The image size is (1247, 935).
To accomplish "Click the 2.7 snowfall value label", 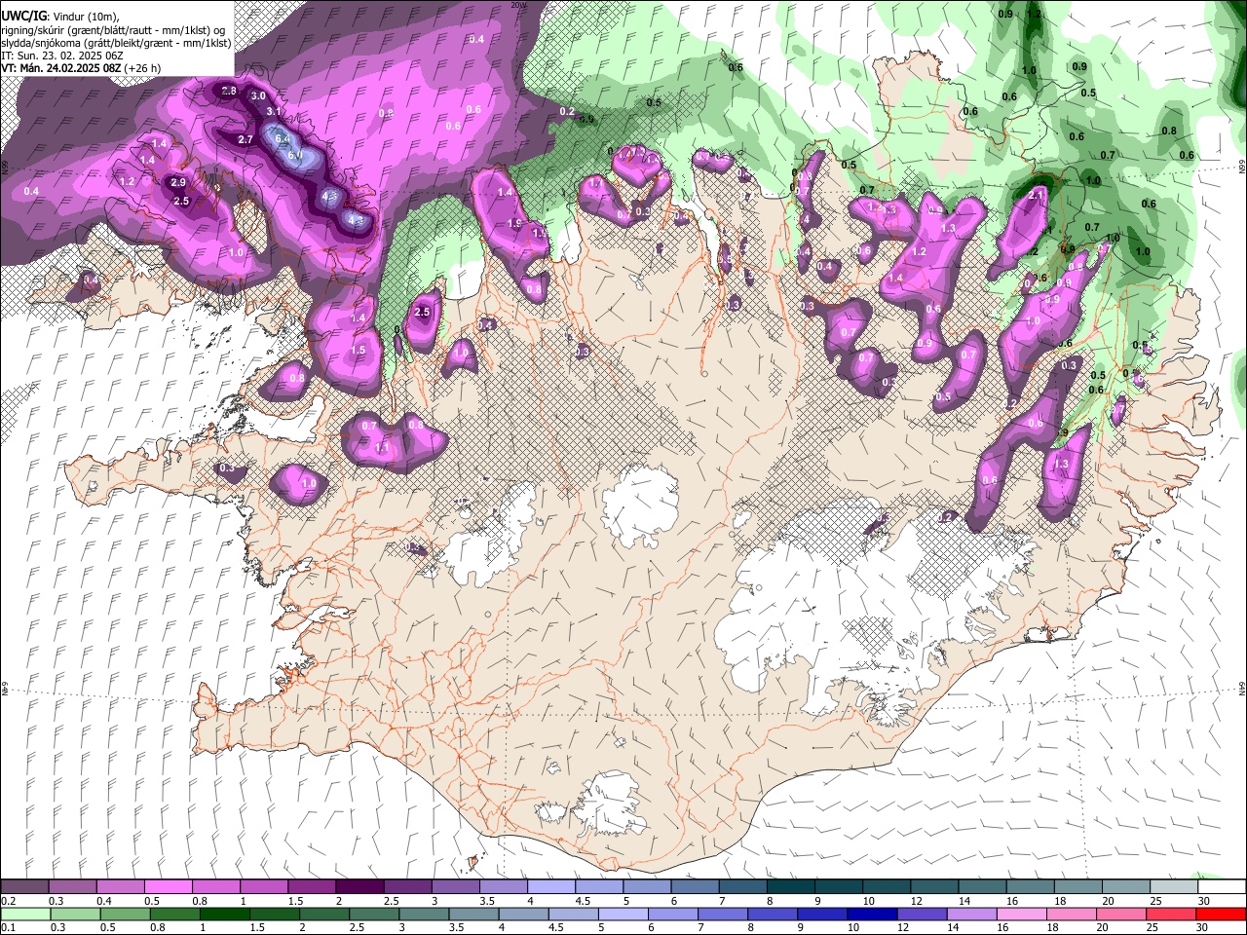I will point(246,139).
